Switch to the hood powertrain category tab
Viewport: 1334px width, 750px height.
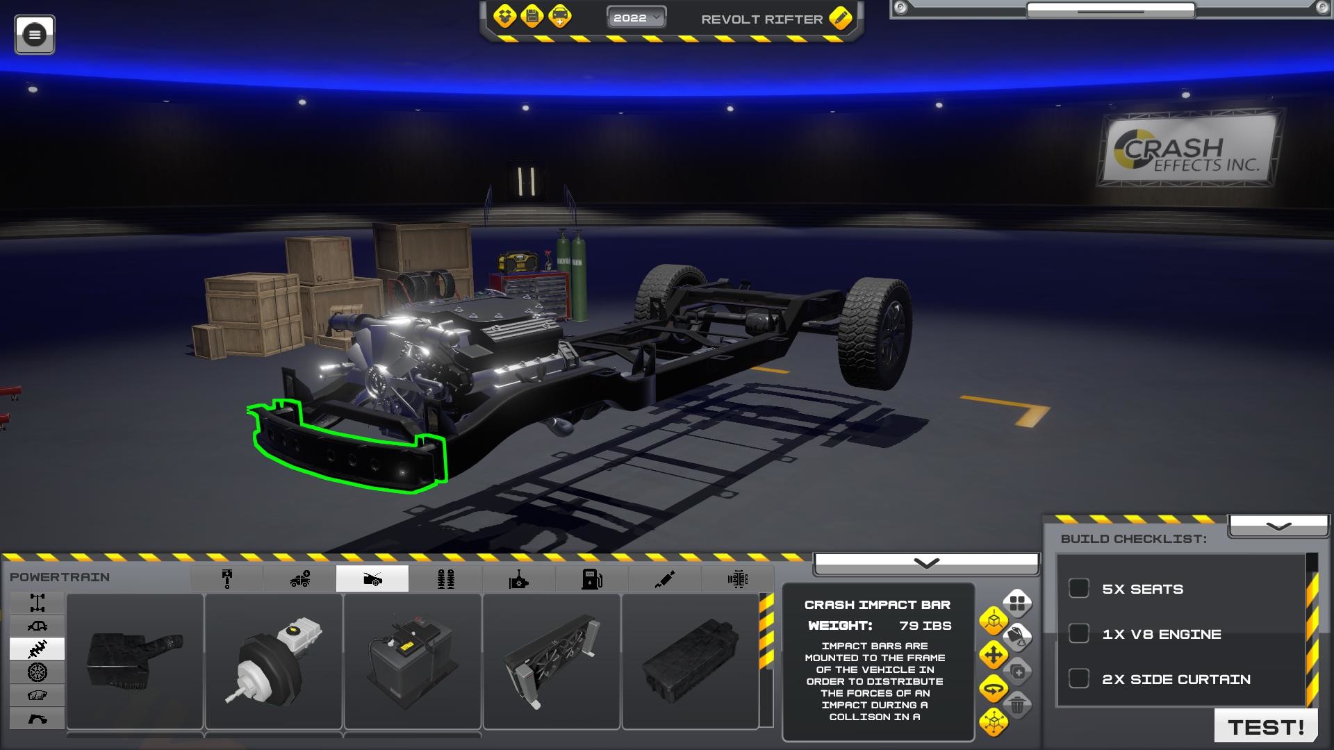[373, 578]
